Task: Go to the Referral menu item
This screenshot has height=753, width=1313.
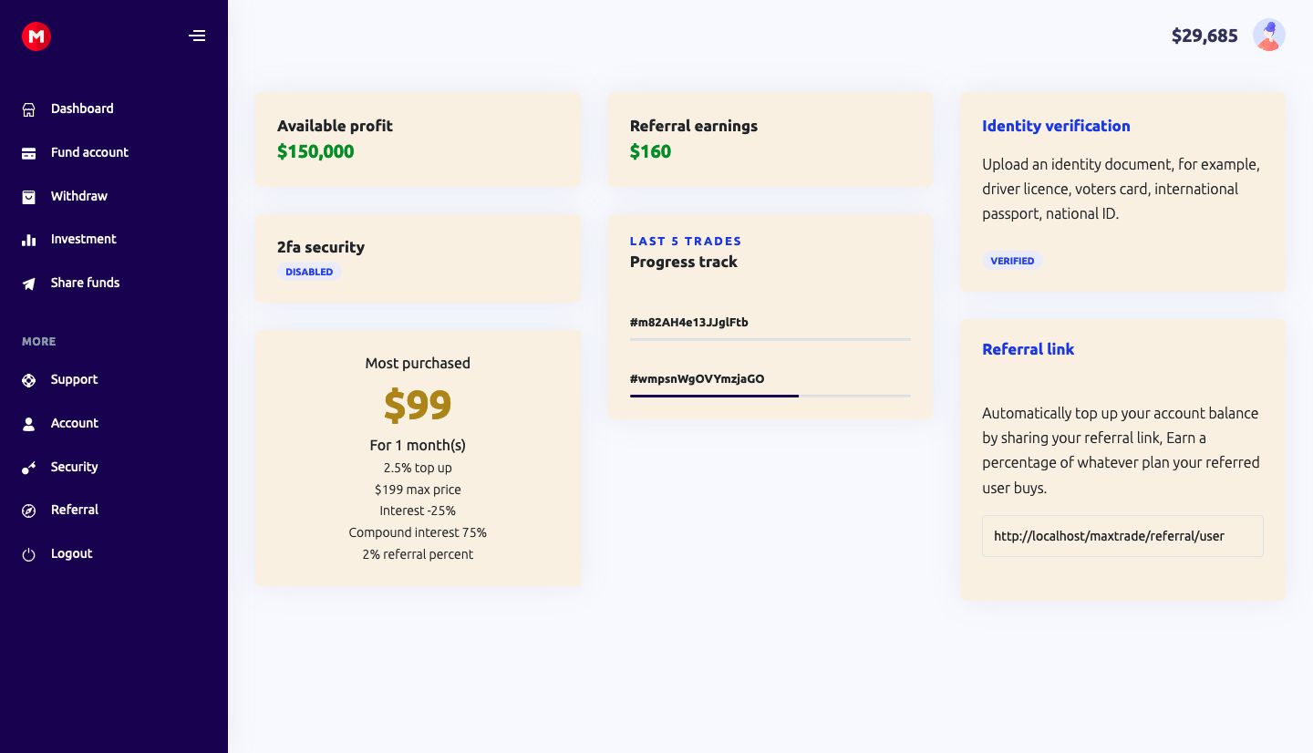Action: 74,510
